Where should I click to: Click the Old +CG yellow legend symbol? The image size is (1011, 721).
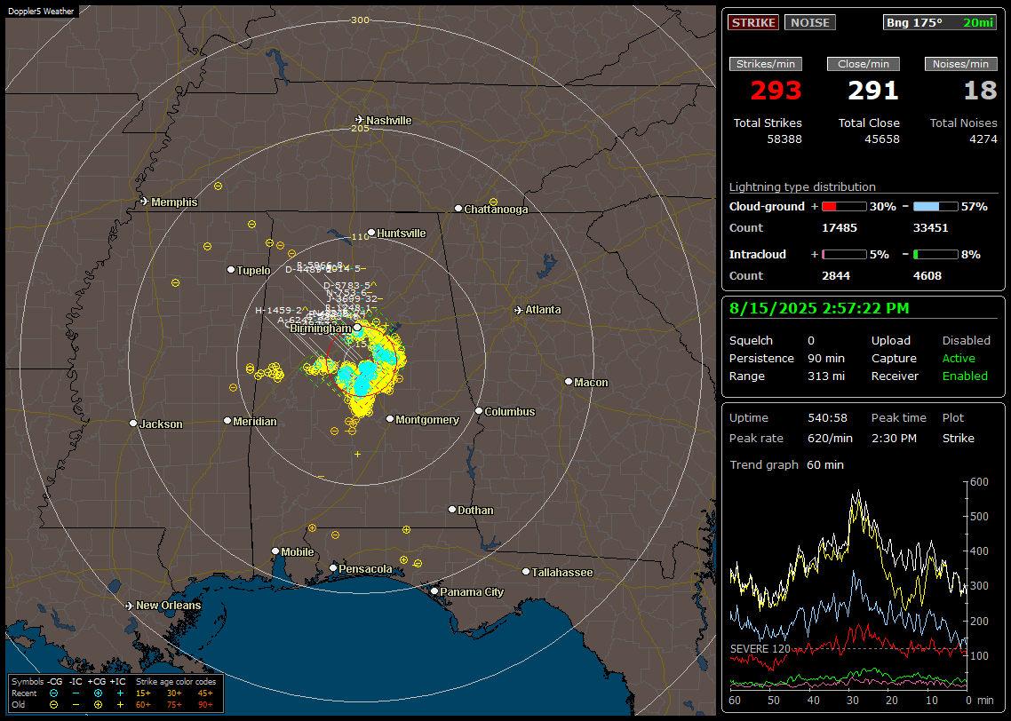click(98, 705)
